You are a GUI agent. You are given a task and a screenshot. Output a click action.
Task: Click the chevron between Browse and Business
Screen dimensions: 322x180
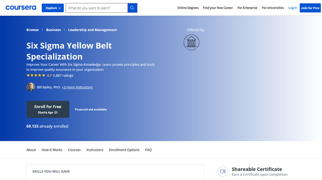42,30
